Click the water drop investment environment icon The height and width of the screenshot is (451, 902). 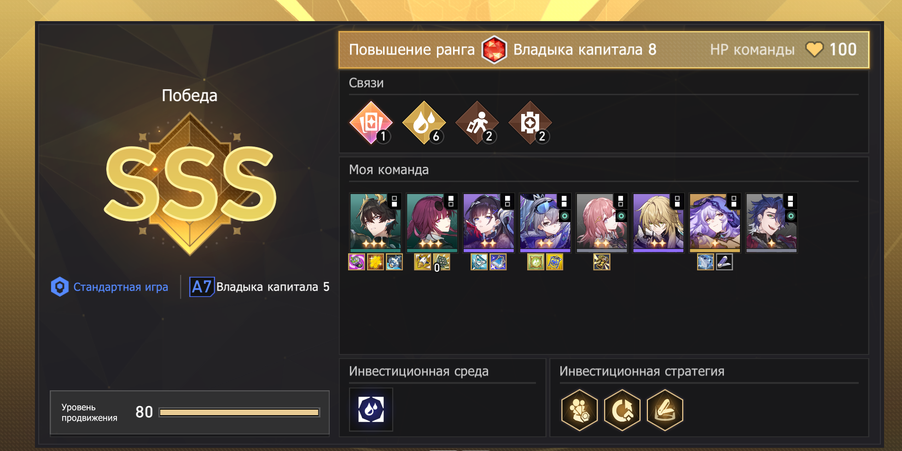(x=371, y=410)
